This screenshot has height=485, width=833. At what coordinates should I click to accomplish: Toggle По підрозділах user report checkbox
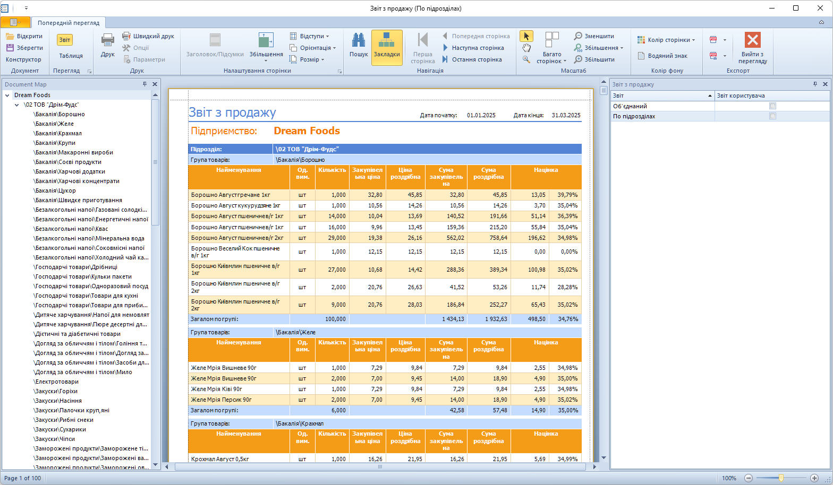click(x=772, y=116)
